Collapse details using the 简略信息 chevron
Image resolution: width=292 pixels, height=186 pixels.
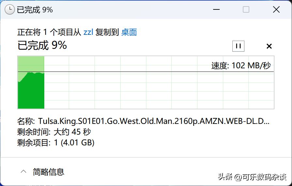[x=23, y=171]
